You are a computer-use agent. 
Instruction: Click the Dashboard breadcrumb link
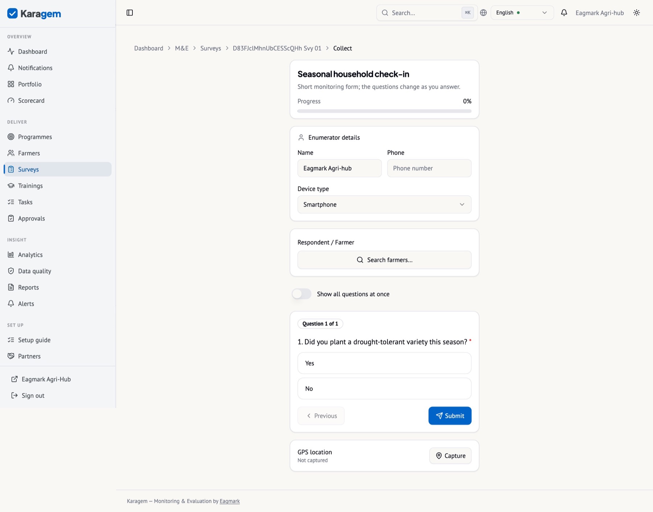(x=149, y=48)
